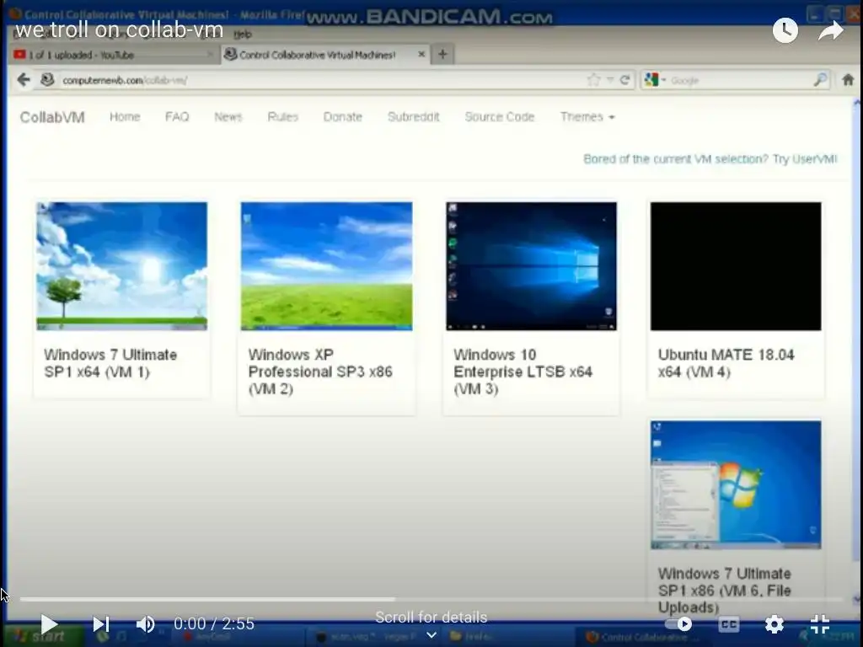Open Ubuntu MATE 18.04 VM 4 thumbnail
863x647 pixels.
736,266
